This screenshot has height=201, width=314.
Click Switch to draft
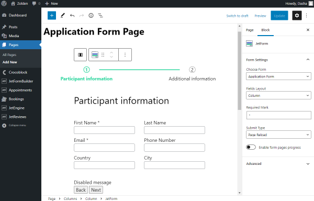click(x=237, y=16)
